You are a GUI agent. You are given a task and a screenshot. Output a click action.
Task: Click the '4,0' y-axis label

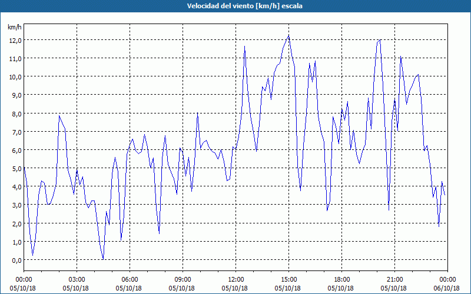tap(18, 187)
